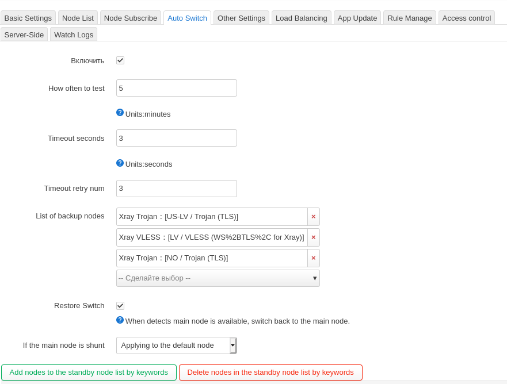The image size is (507, 384).
Task: Remove the NO Trojan backup node
Action: tap(314, 258)
